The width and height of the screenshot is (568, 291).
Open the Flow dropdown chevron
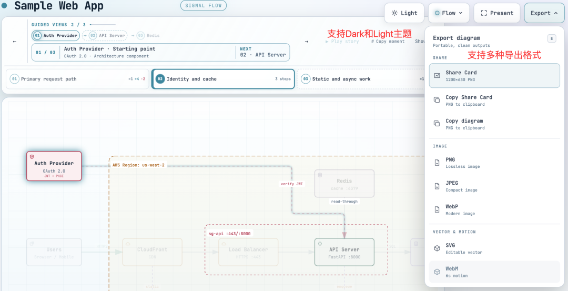point(461,13)
